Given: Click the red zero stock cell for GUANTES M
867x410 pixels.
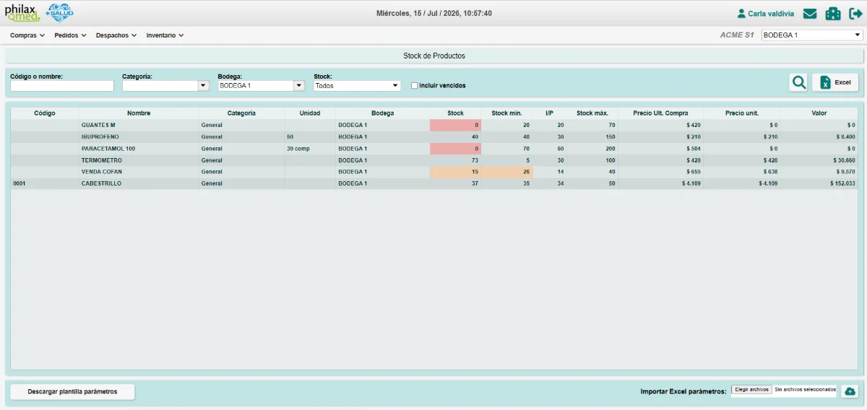Looking at the screenshot, I should [455, 125].
